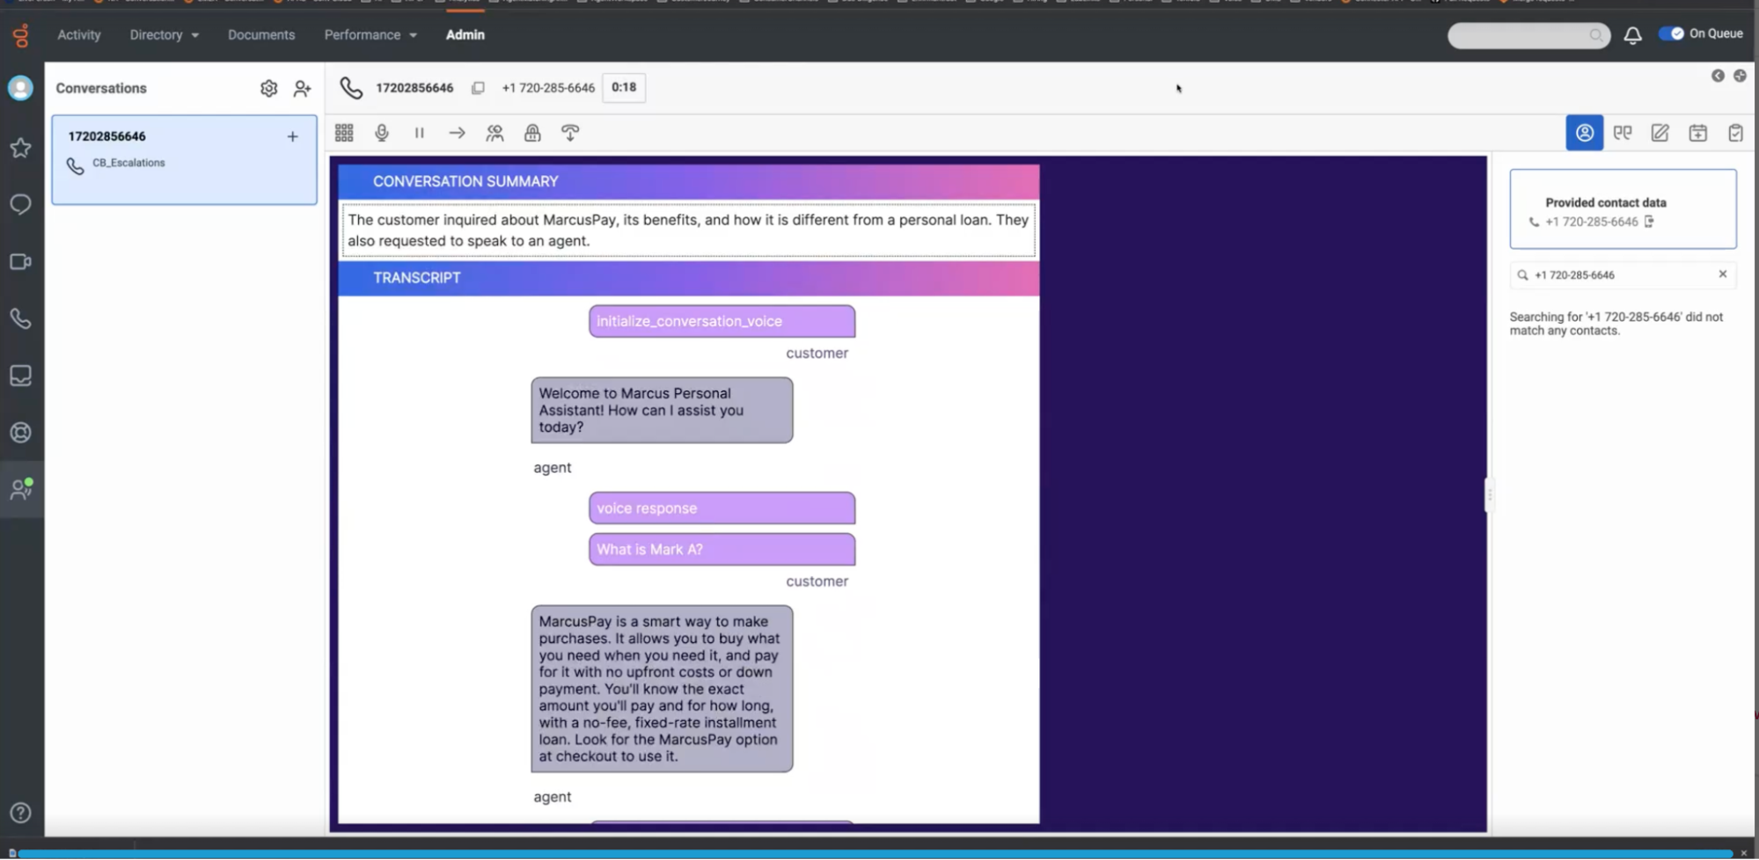
Task: Open Conversations settings gear
Action: pyautogui.click(x=268, y=88)
